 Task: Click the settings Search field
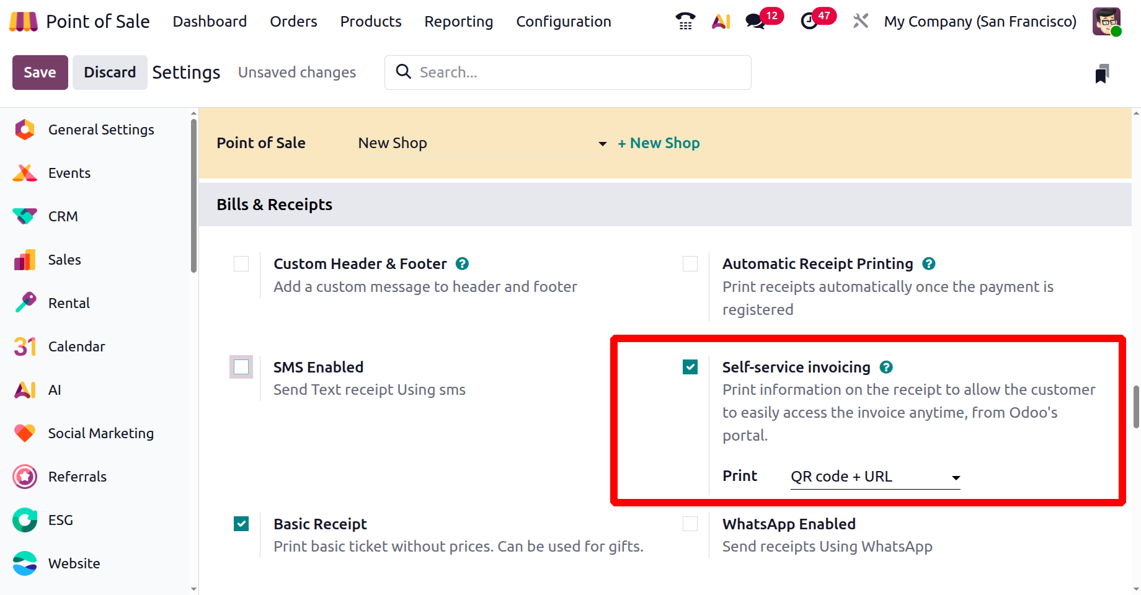click(577, 73)
